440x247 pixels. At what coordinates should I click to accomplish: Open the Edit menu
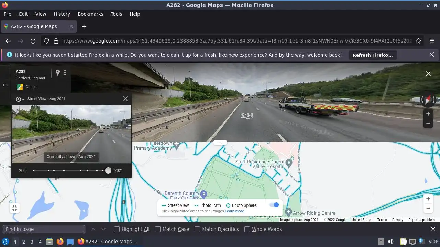pyautogui.click(x=23, y=14)
